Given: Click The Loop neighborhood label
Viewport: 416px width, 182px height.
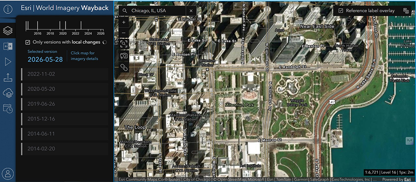Looking at the screenshot, I should (x=136, y=127).
